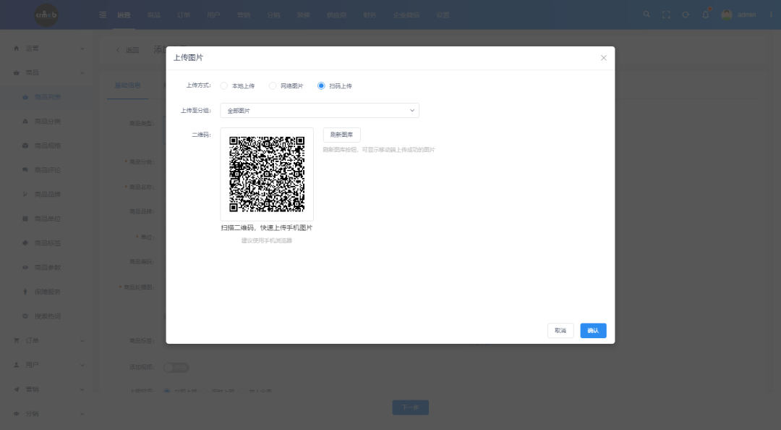Click the 刷新图库 button
The width and height of the screenshot is (781, 430).
(340, 134)
